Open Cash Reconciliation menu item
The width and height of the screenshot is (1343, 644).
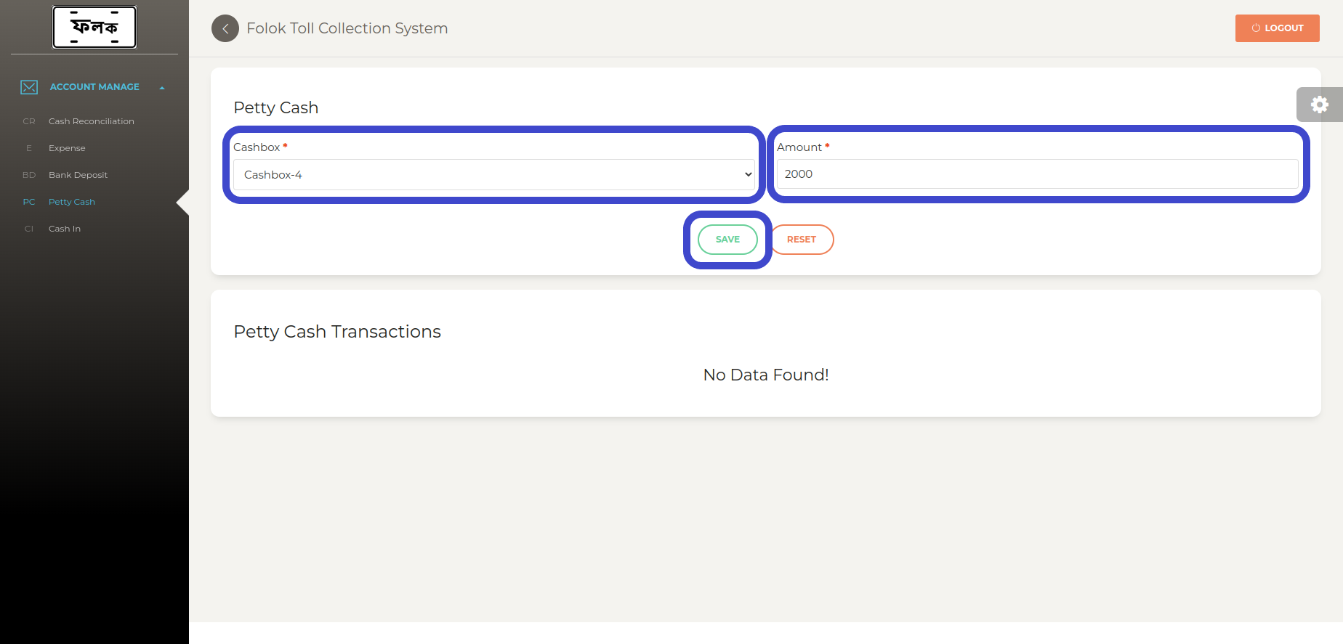pos(92,121)
